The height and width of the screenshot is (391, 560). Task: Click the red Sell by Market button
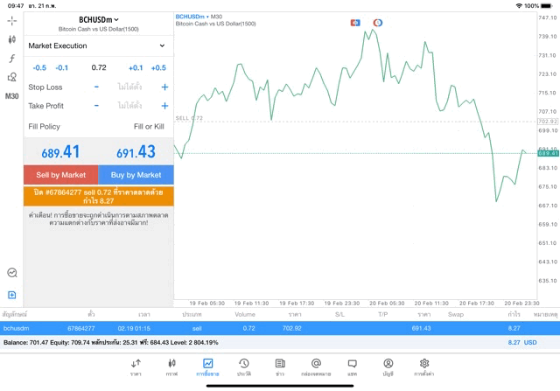point(60,175)
